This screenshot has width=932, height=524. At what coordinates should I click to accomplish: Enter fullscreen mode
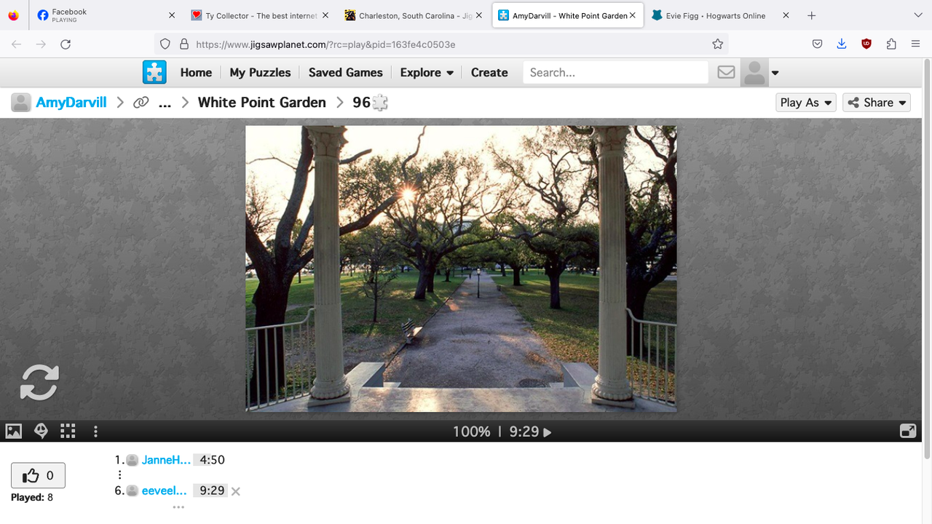pyautogui.click(x=908, y=431)
